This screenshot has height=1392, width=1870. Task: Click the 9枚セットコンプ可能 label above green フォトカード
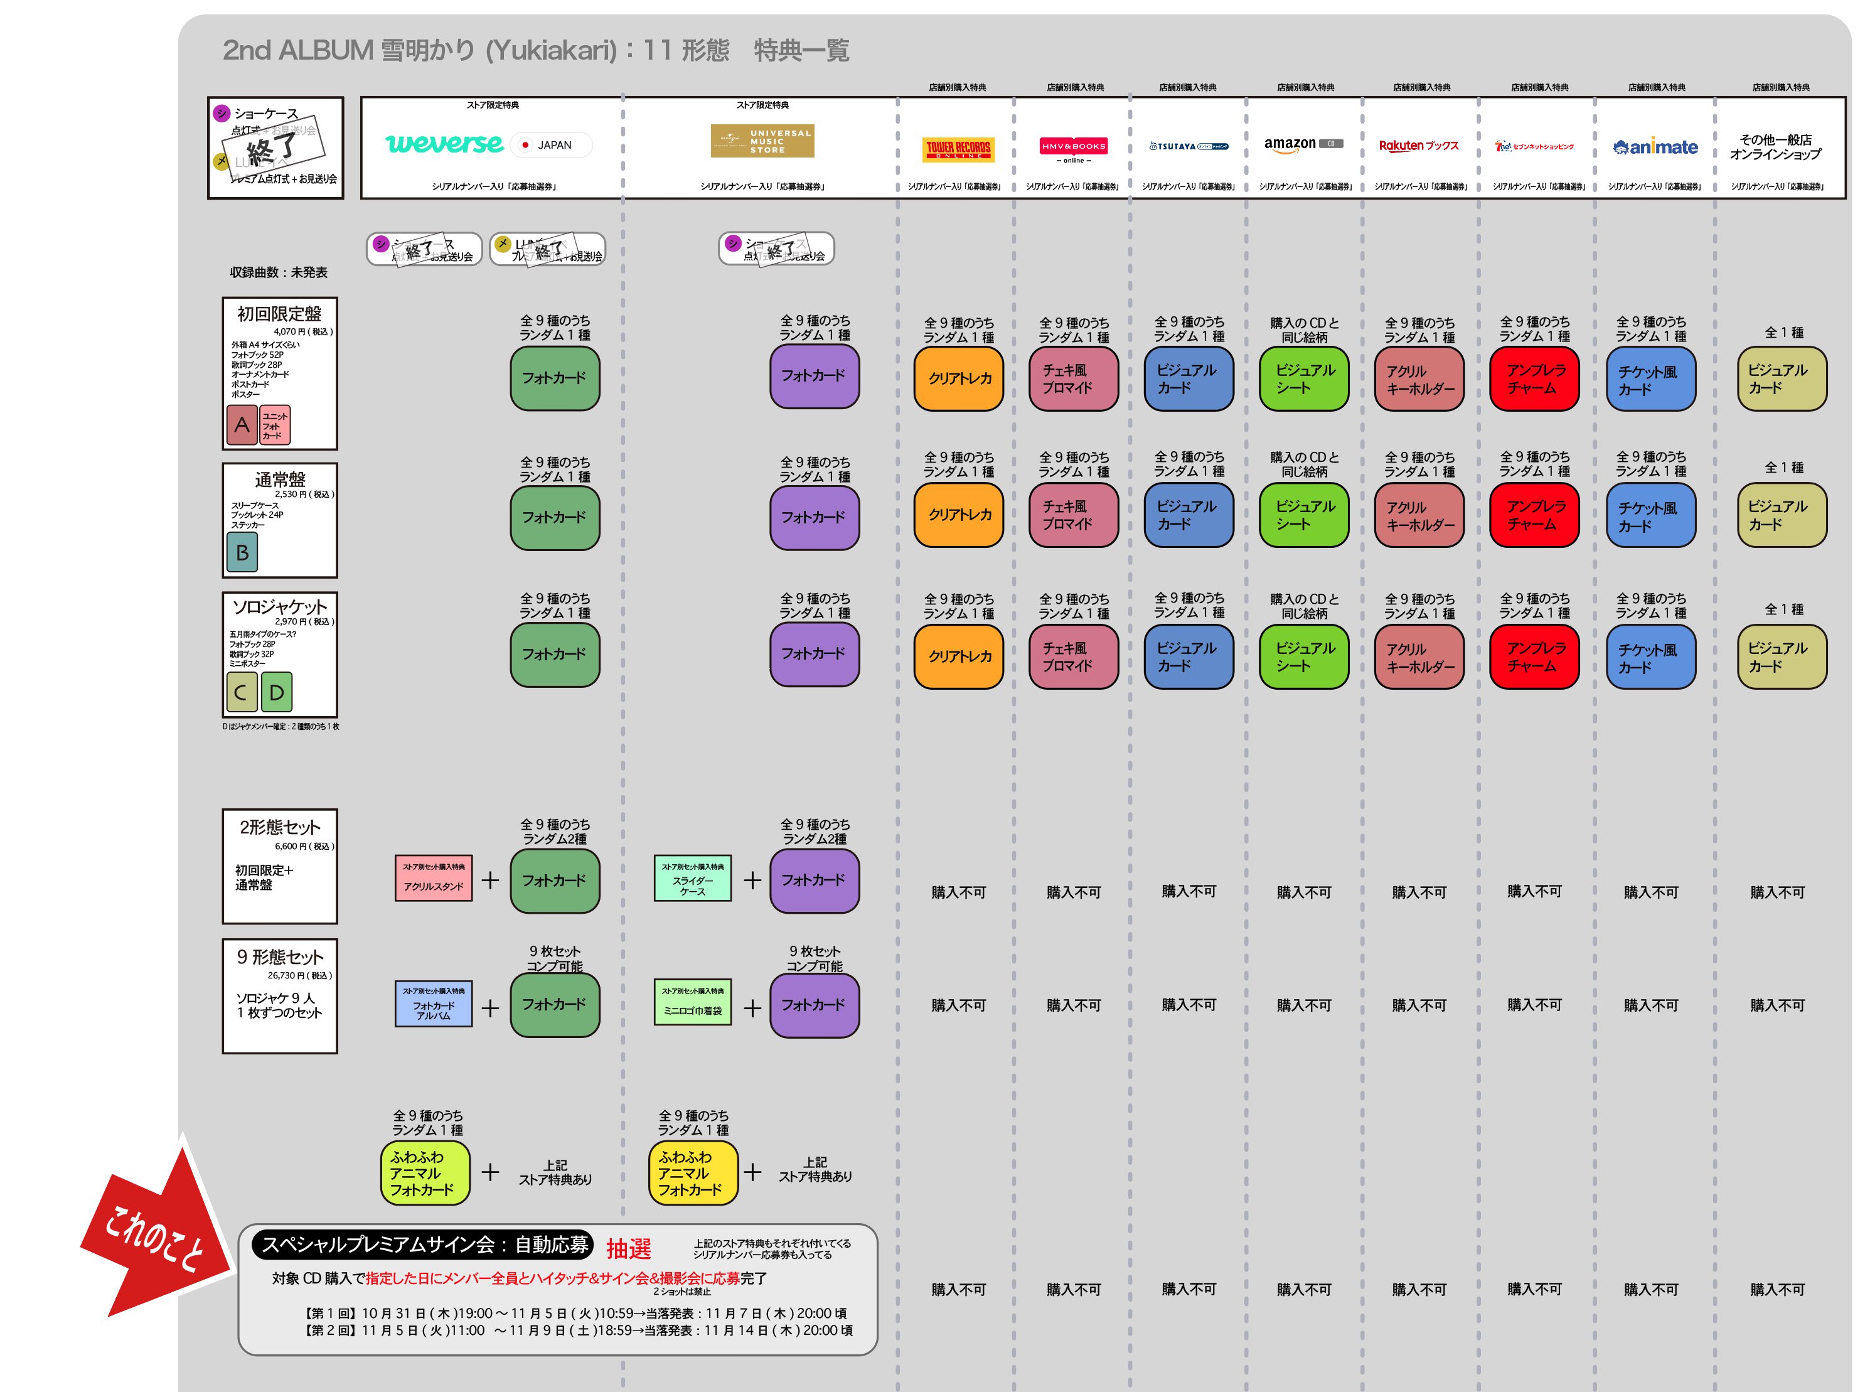[x=555, y=959]
